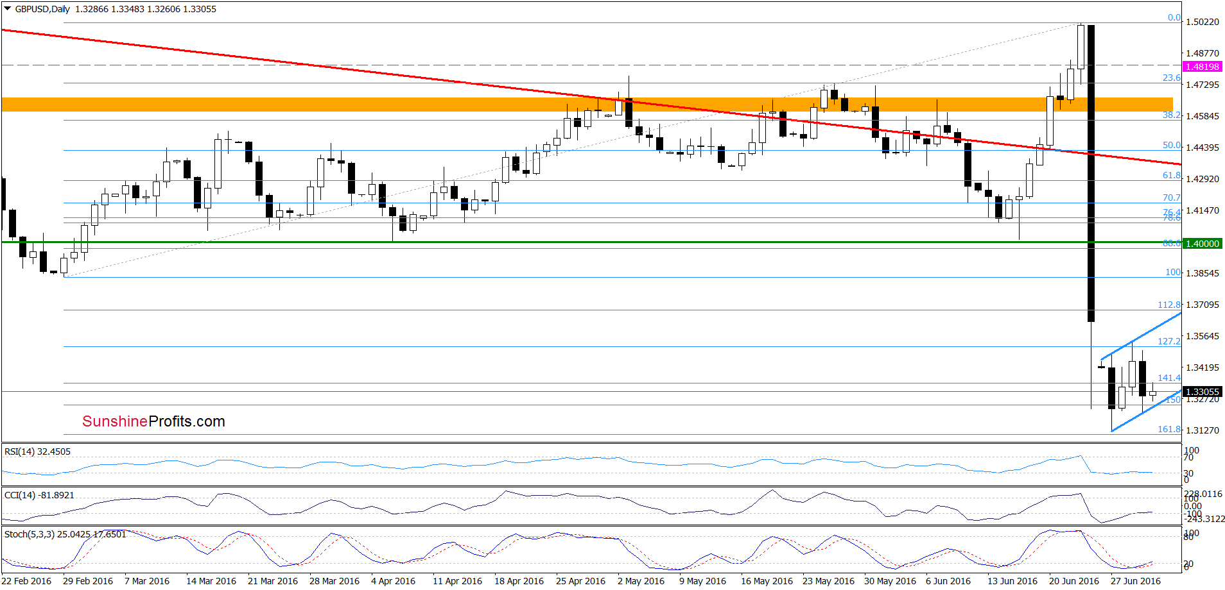This screenshot has height=590, width=1225.
Task: Select the 23 May 2016 date label
Action: coord(828,581)
